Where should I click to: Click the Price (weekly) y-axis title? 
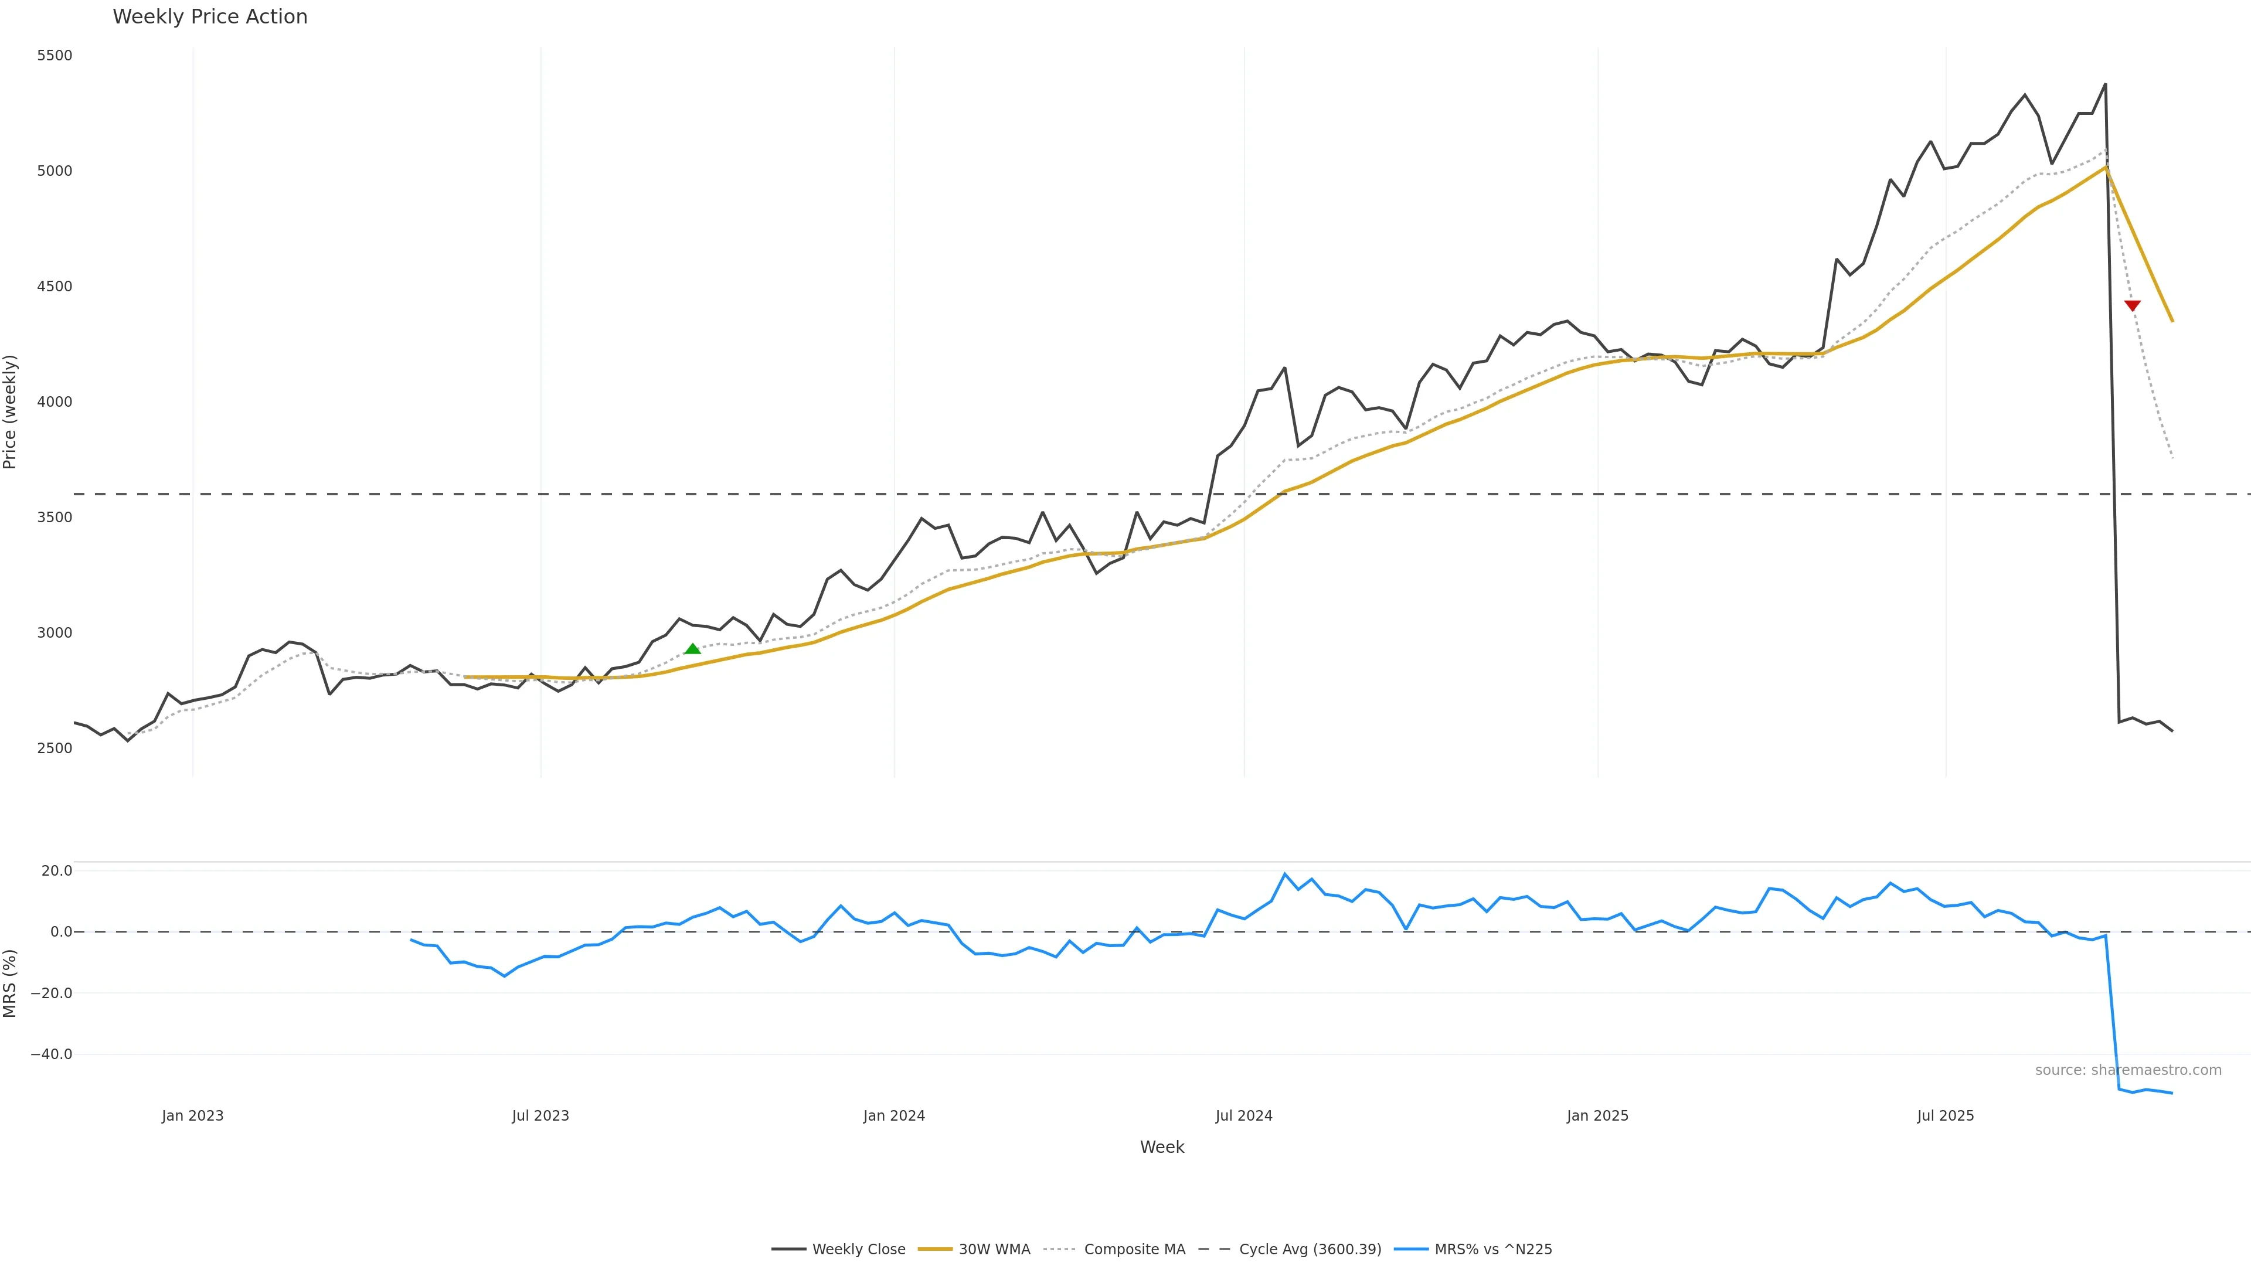coord(11,411)
